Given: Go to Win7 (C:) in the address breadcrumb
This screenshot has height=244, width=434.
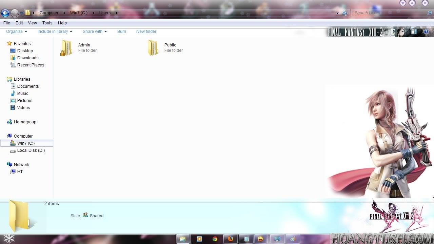Looking at the screenshot, I should [x=79, y=13].
